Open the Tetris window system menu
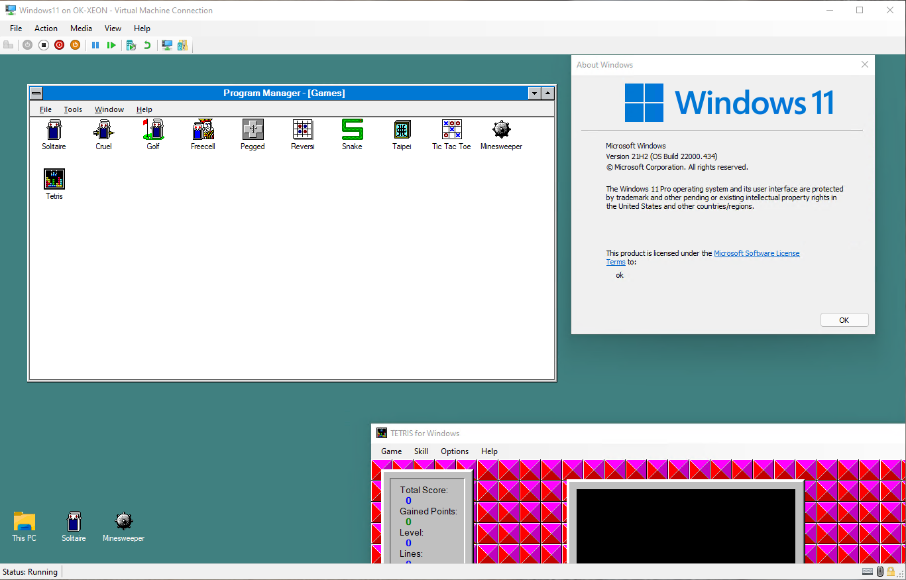906x580 pixels. [x=381, y=432]
